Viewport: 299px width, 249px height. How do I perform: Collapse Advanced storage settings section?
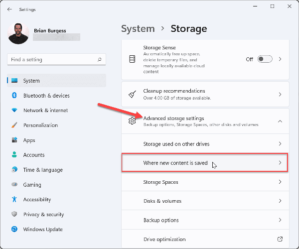(x=280, y=121)
